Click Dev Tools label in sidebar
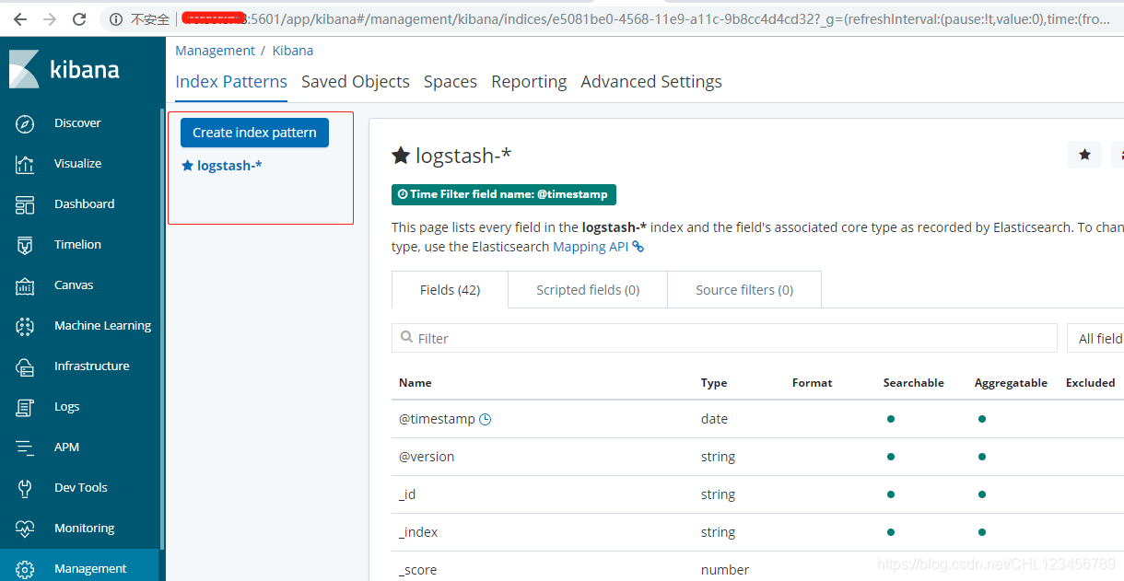The image size is (1124, 581). click(x=81, y=488)
